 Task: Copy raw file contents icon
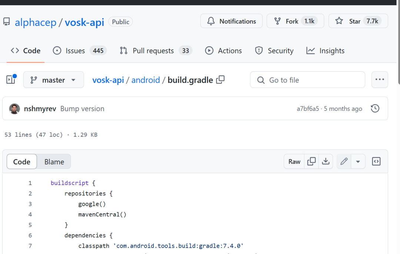312,161
